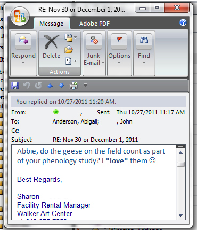Click 'Walker Art Center' in the signature
This screenshot has width=197, height=230.
click(x=45, y=213)
